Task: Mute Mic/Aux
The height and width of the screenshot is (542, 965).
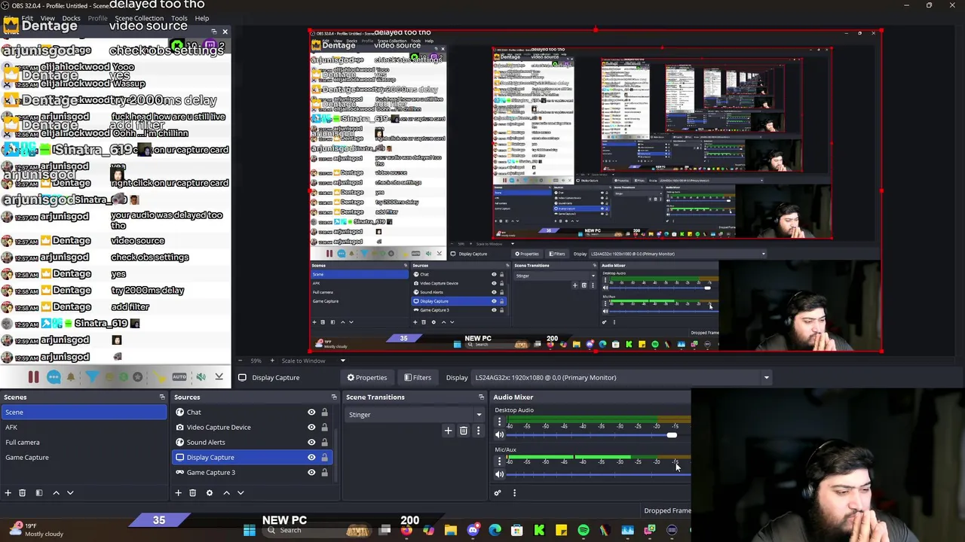Action: (499, 474)
